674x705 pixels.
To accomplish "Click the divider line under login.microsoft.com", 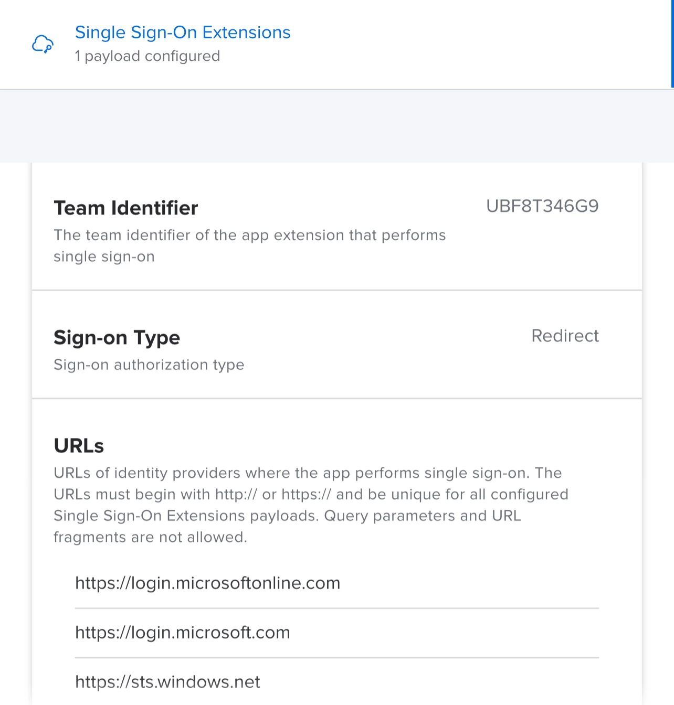I will [337, 658].
